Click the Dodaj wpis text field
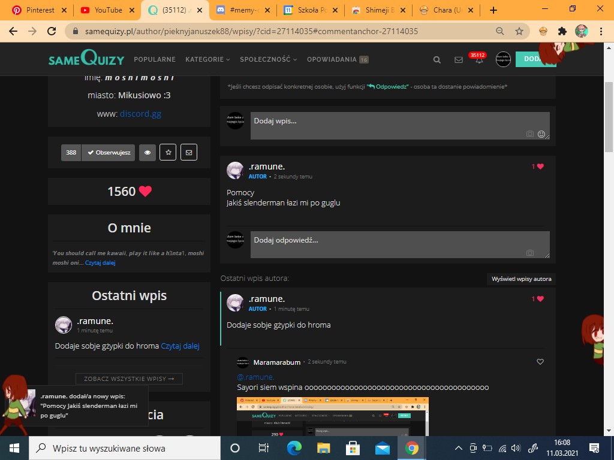 click(384, 122)
